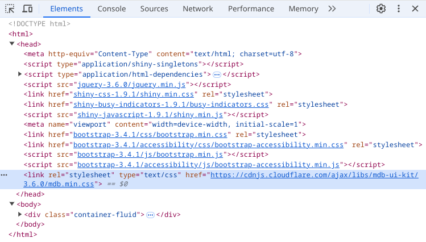Image resolution: width=426 pixels, height=242 pixels.
Task: Close the DevTools panel
Action: (415, 9)
